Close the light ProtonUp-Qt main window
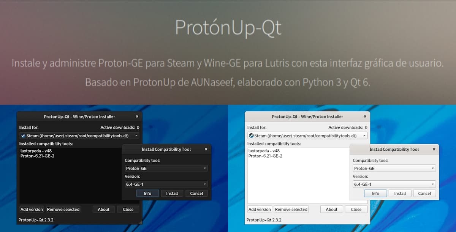 point(365,117)
